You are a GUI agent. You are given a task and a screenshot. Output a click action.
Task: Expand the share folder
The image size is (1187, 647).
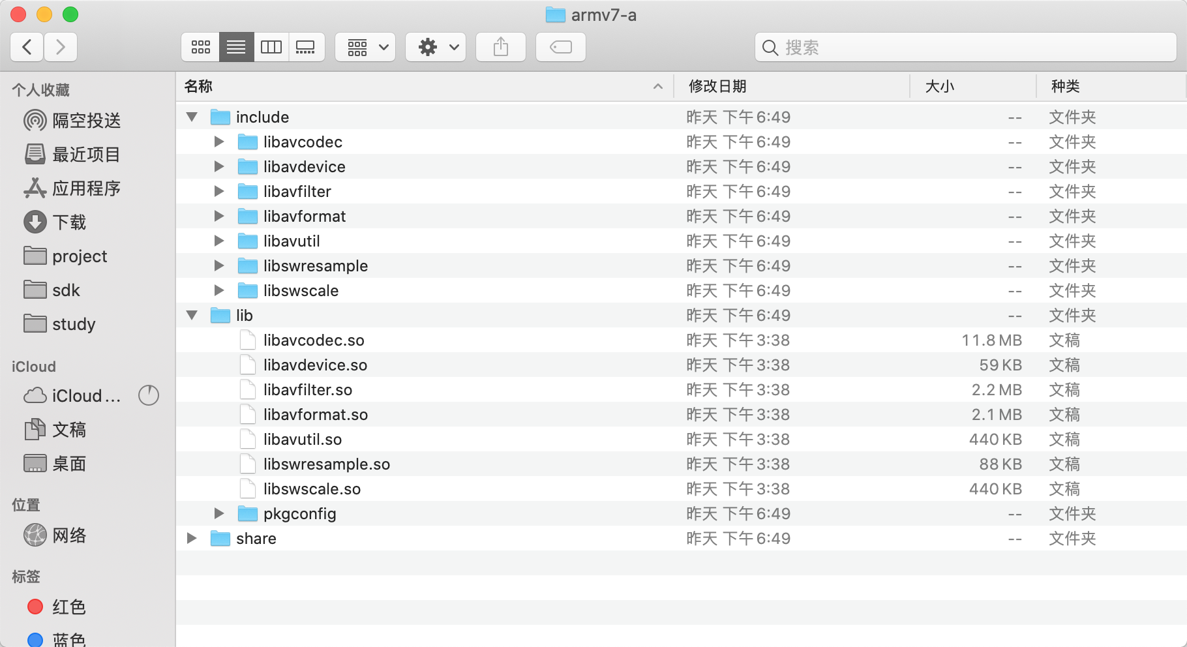(192, 539)
